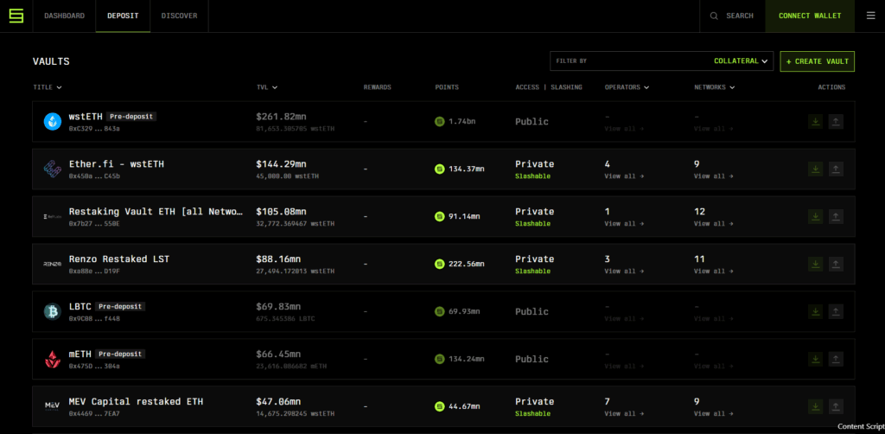Click withdraw icon in Renzo row
The height and width of the screenshot is (434, 885).
click(836, 264)
